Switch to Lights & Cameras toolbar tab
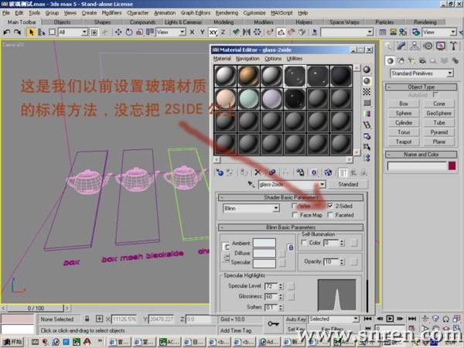 183,22
